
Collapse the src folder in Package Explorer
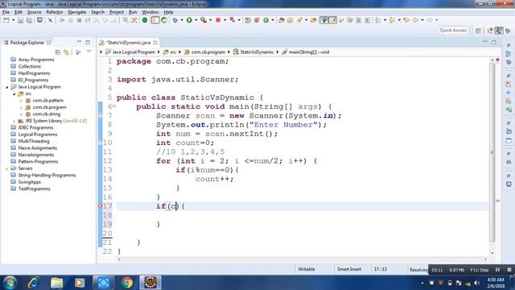[14, 94]
